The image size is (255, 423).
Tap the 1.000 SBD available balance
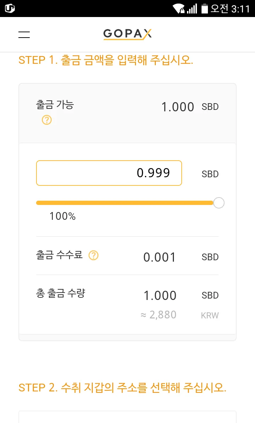[190, 107]
